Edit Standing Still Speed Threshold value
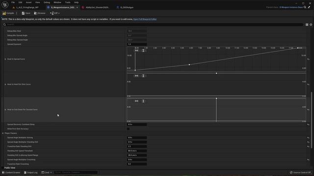The height and width of the screenshot is (176, 314). coord(137,151)
